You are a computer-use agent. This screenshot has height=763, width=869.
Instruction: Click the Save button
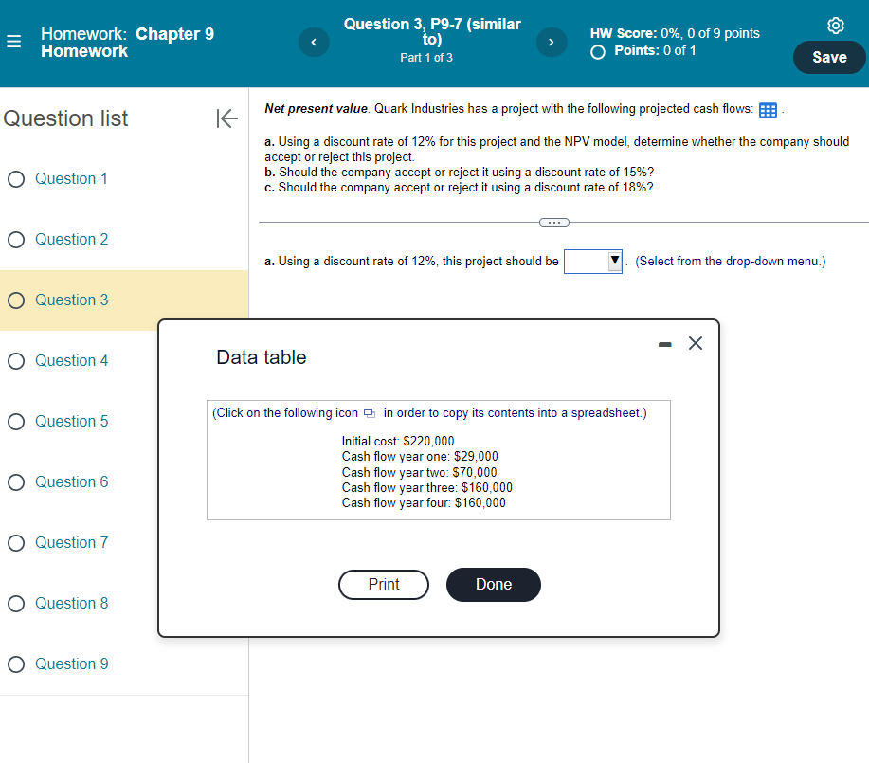(x=829, y=57)
